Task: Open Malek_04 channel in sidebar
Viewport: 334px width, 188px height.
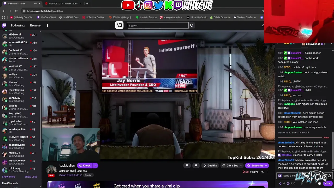Action: (20, 154)
